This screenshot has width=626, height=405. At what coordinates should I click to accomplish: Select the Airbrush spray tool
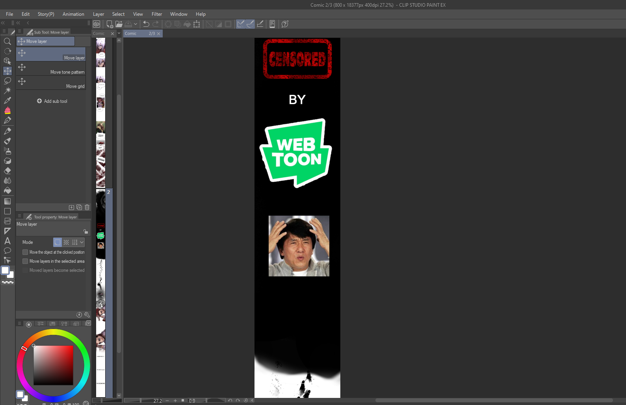(x=7, y=151)
